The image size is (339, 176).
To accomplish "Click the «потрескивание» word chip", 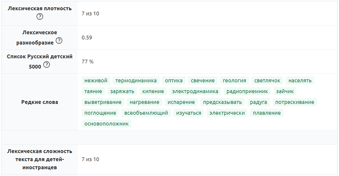I will pyautogui.click(x=295, y=102).
